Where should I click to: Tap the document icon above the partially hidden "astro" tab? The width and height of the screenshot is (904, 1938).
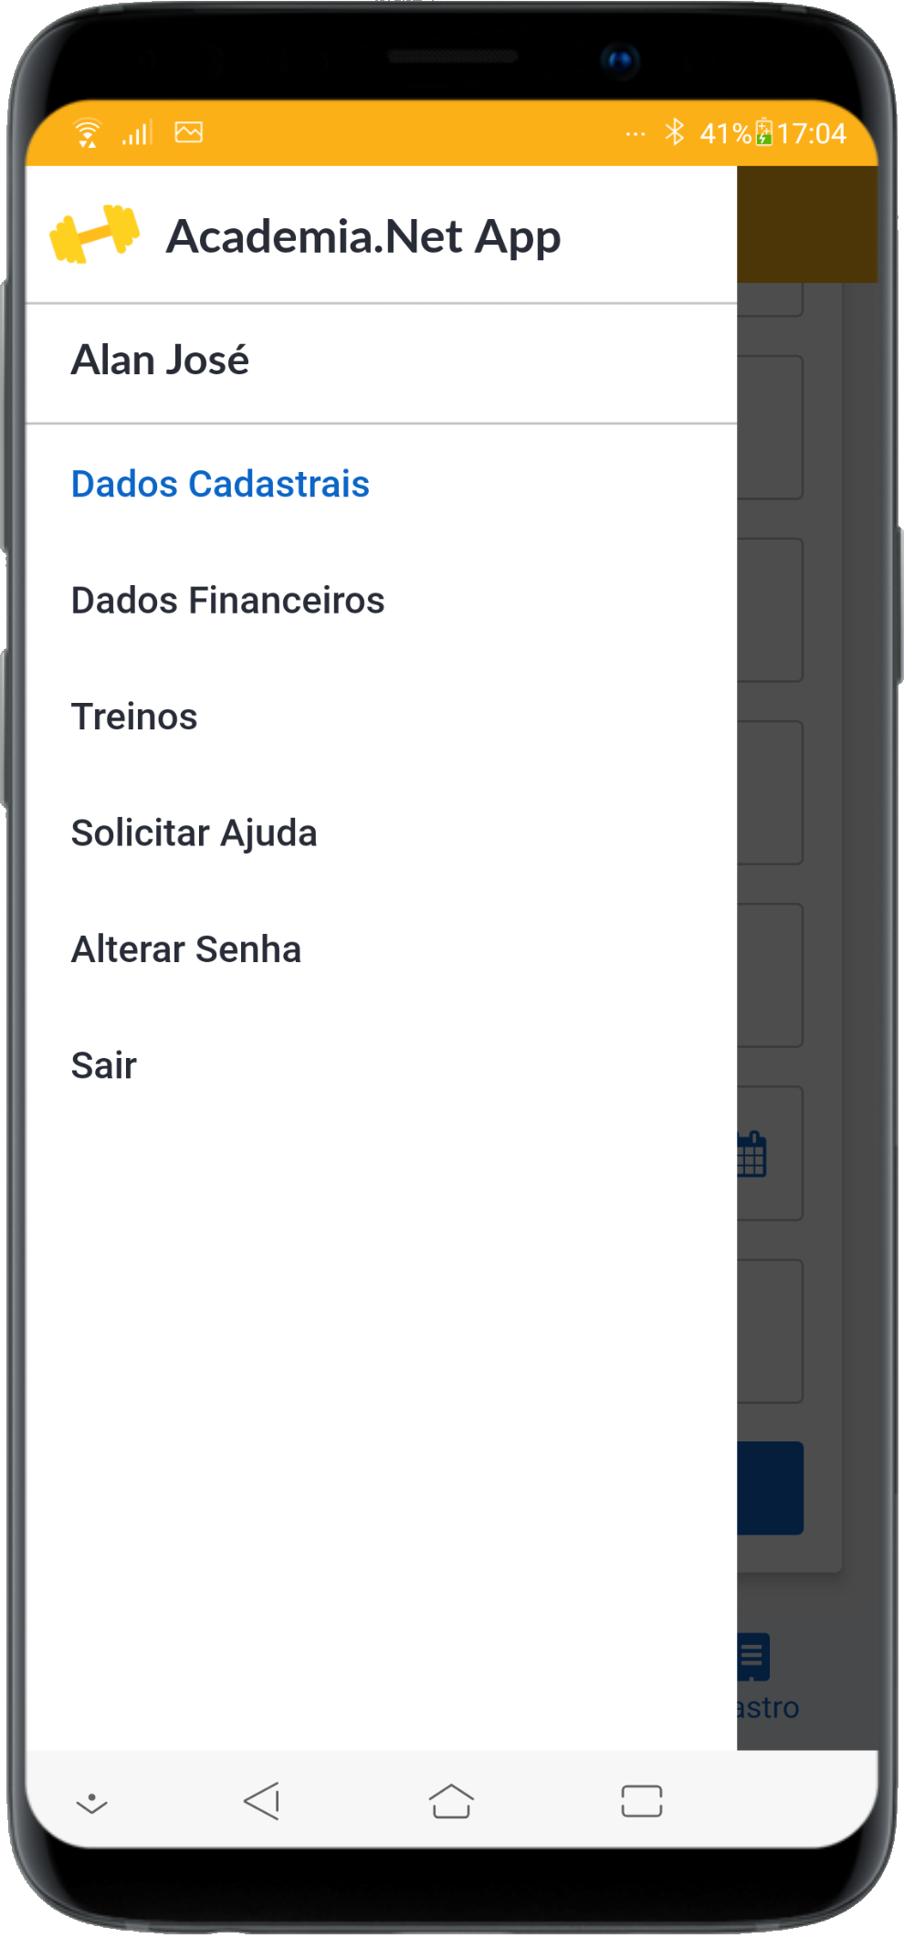pos(754,1656)
